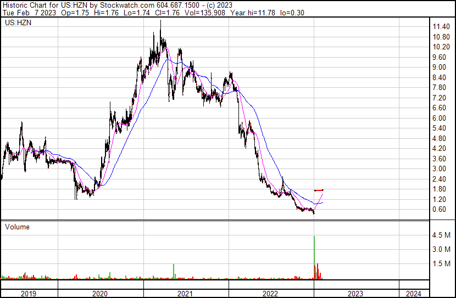Click the chart title mentioning Stockwatch.com
Viewport: 456px width, 298px height.
(x=118, y=5)
